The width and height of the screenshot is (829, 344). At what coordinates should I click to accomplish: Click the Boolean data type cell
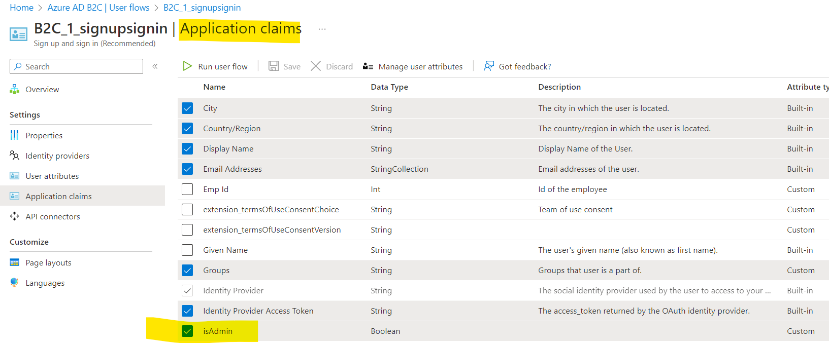click(x=385, y=331)
